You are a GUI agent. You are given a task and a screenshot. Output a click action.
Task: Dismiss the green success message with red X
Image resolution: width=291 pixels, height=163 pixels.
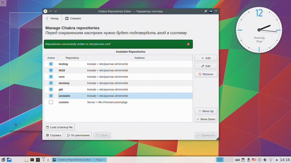tap(188, 44)
